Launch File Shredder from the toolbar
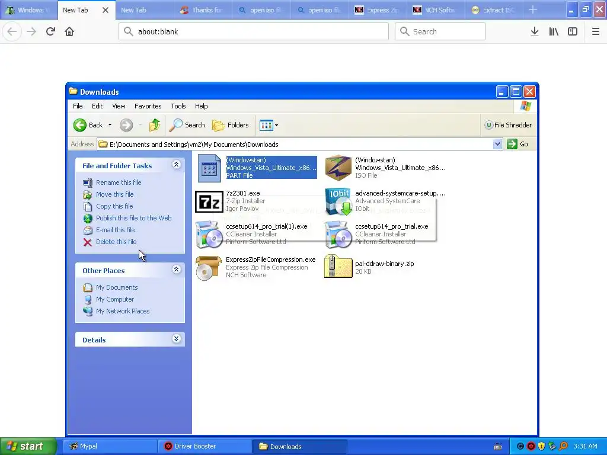The width and height of the screenshot is (607, 455). [508, 125]
